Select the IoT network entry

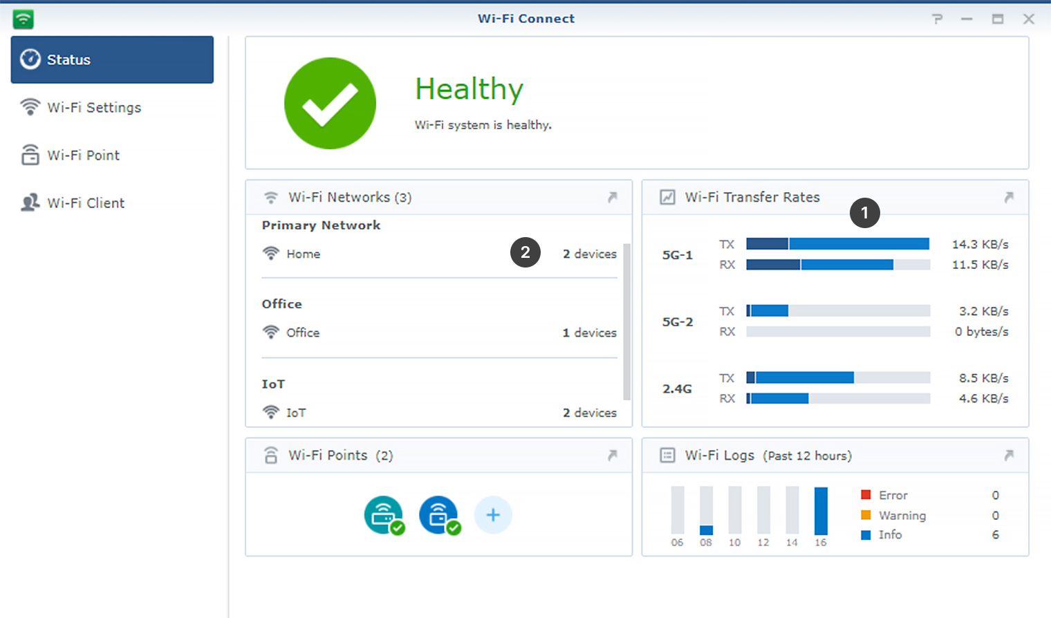point(296,412)
